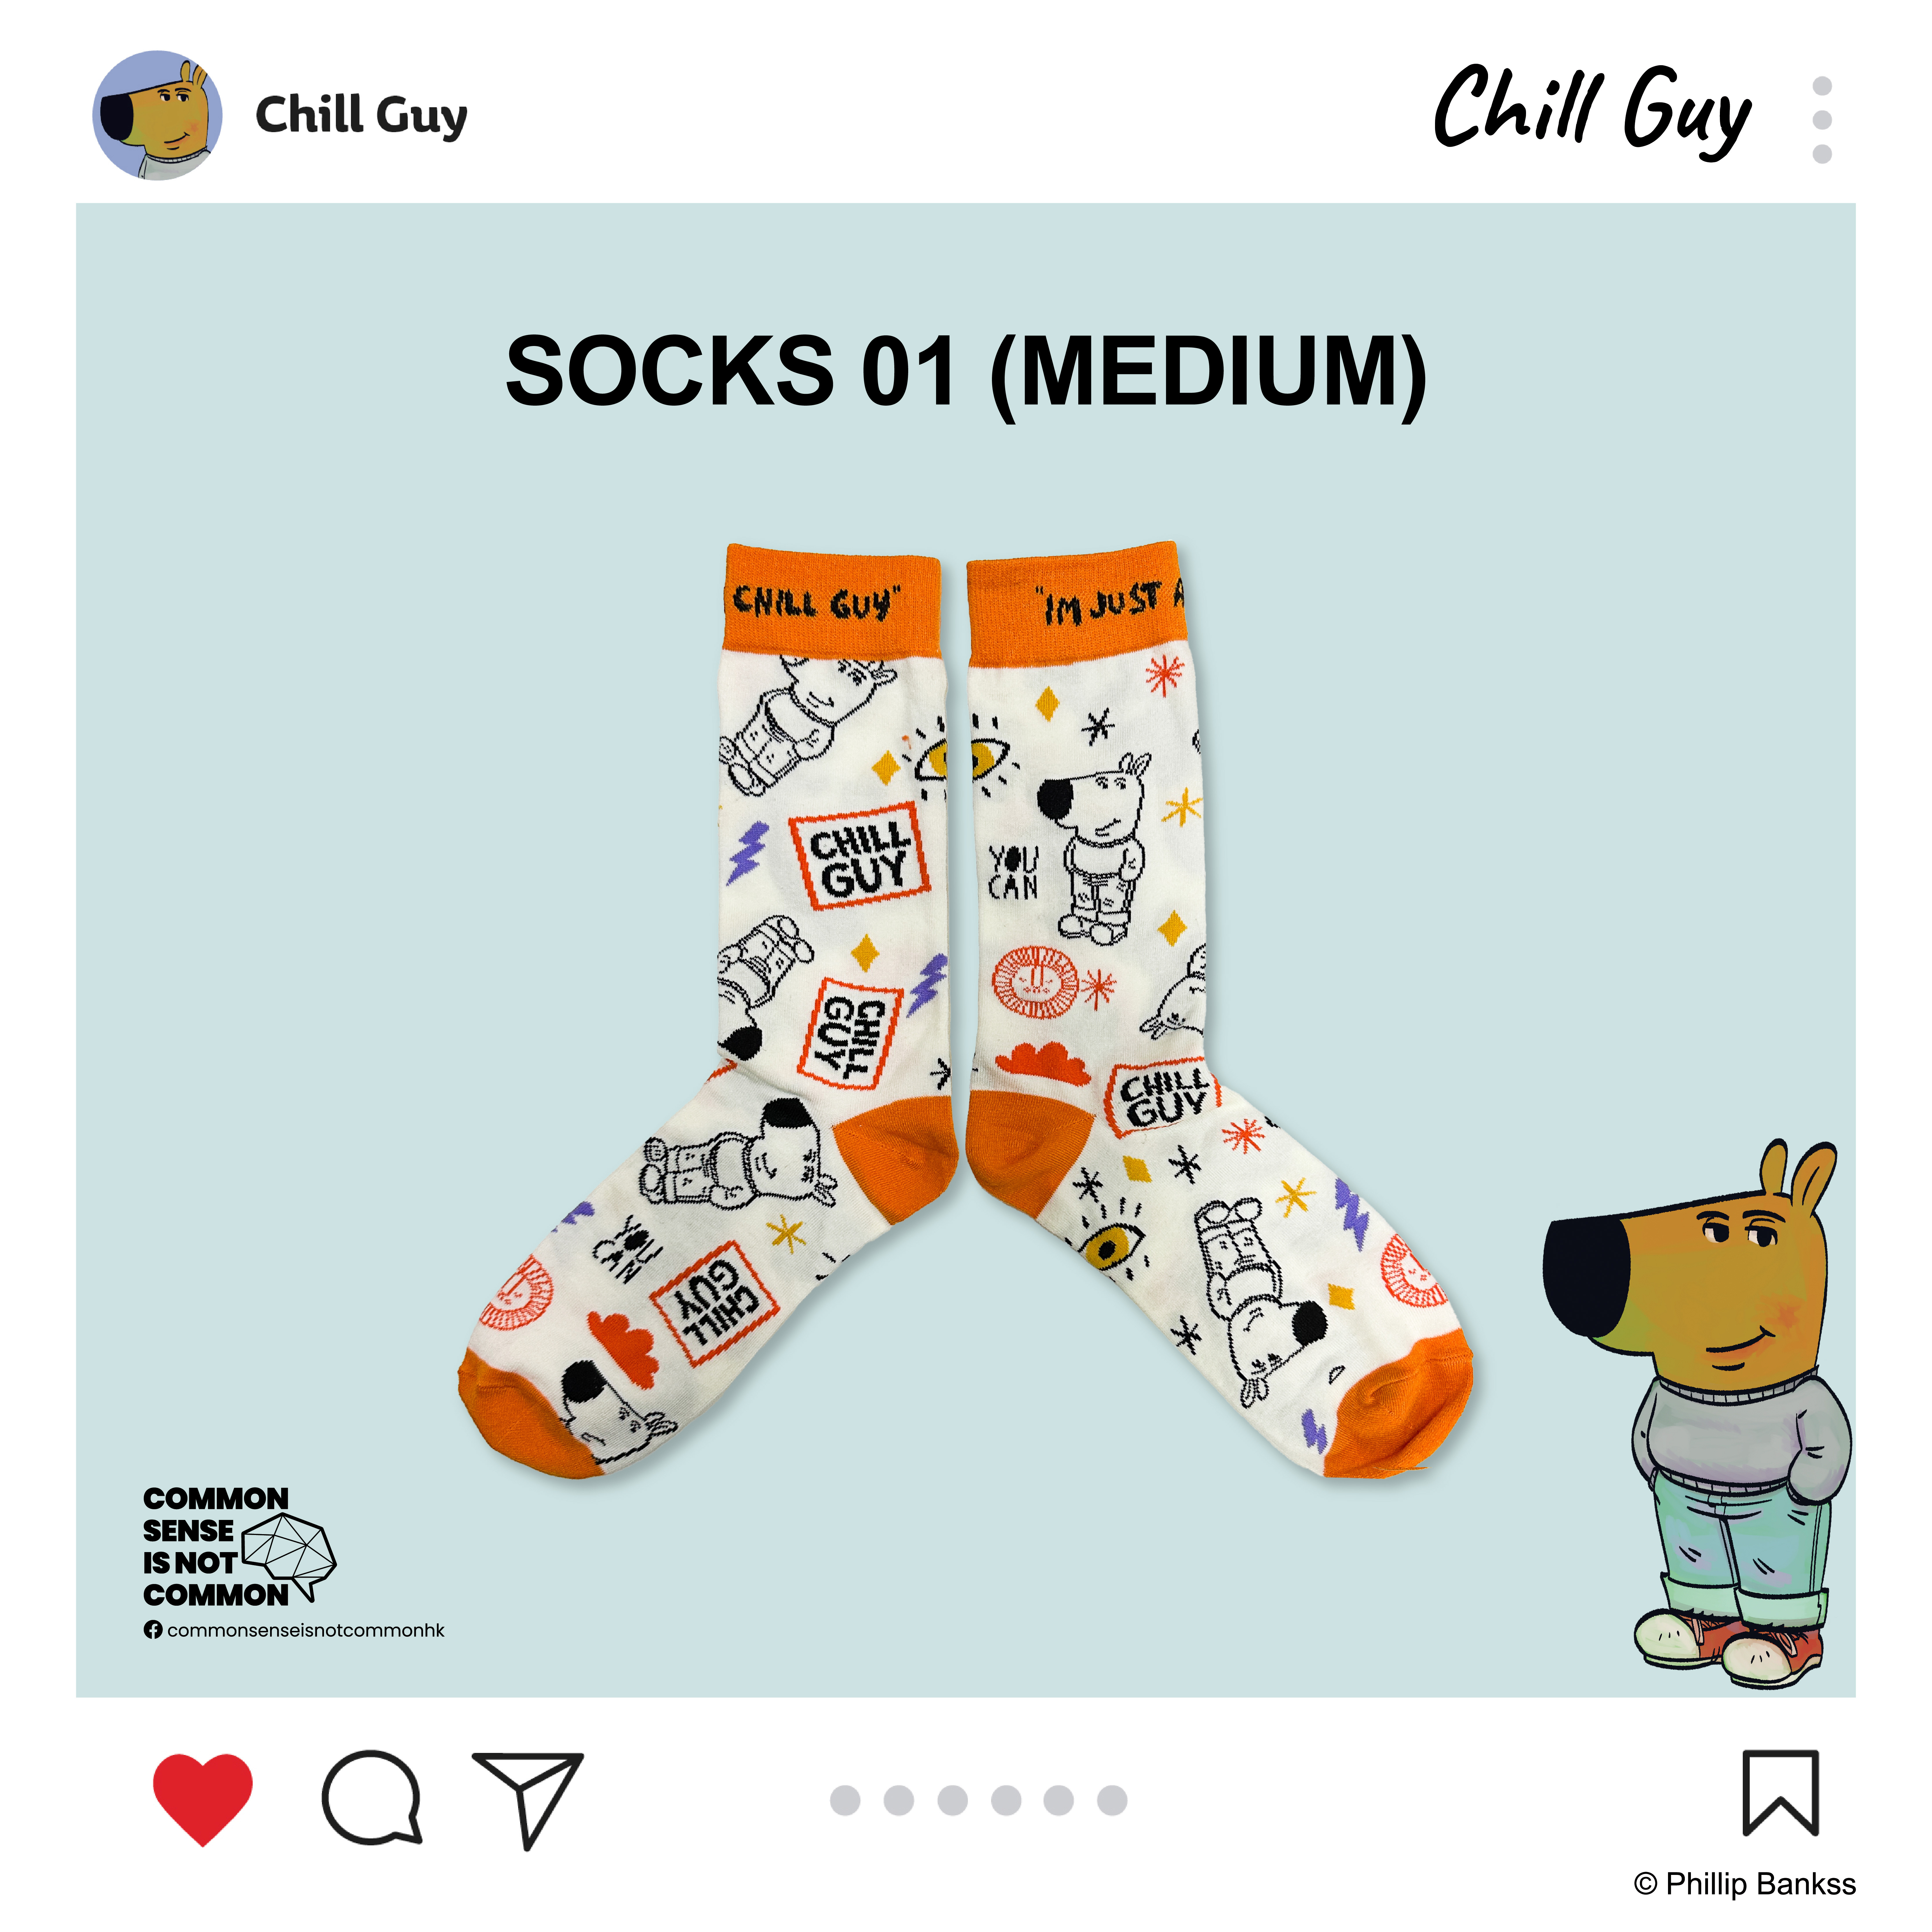This screenshot has height=1932, width=1932.
Task: Jump to the fourth carousel dot
Action: click(1006, 1800)
